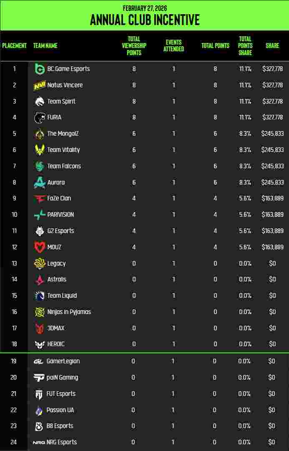The width and height of the screenshot is (289, 451).
Task: Open the FaZe Clan logo icon
Action: click(39, 198)
